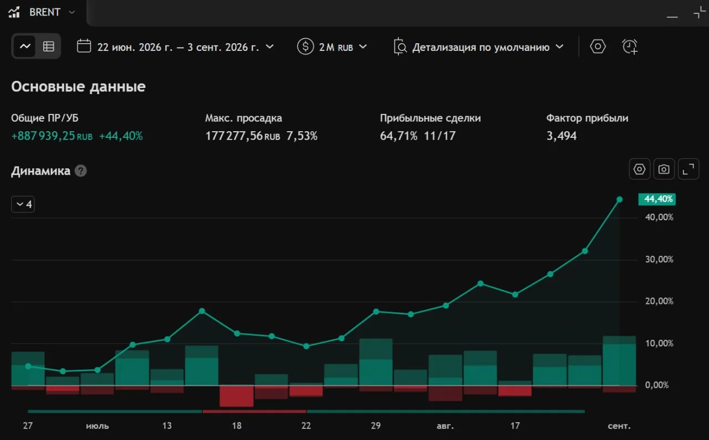Select the 11/17 trades ratio
709x440 pixels.
[x=440, y=136]
